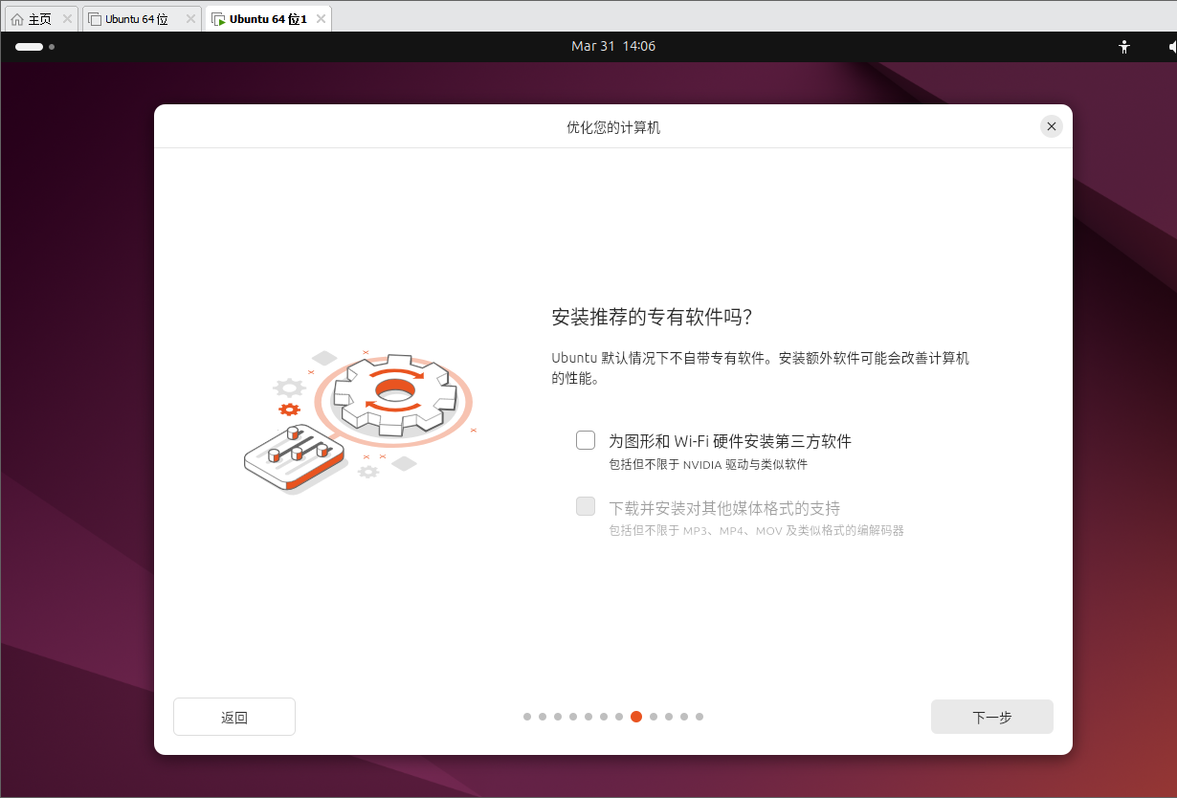Click the VM icon on Ubuntu 64 位1 tab
Viewport: 1177px width, 798px height.
218,19
